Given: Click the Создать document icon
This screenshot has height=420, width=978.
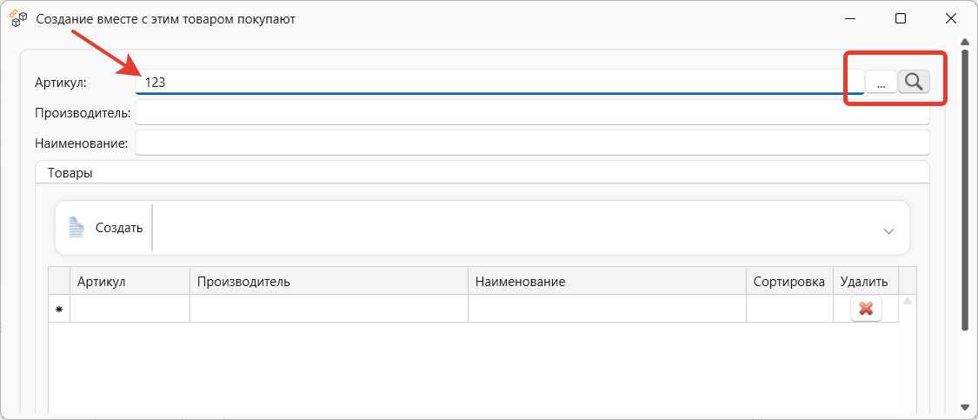Looking at the screenshot, I should point(77,228).
